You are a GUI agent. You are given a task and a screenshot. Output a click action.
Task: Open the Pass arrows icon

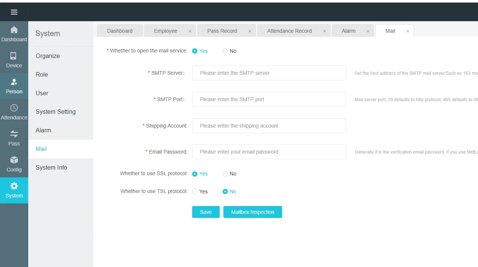tap(14, 134)
